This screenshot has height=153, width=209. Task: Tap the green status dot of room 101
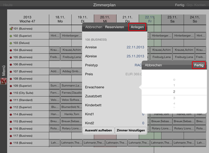[11, 29]
